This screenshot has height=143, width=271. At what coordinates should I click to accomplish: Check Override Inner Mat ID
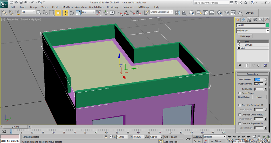point(240,105)
